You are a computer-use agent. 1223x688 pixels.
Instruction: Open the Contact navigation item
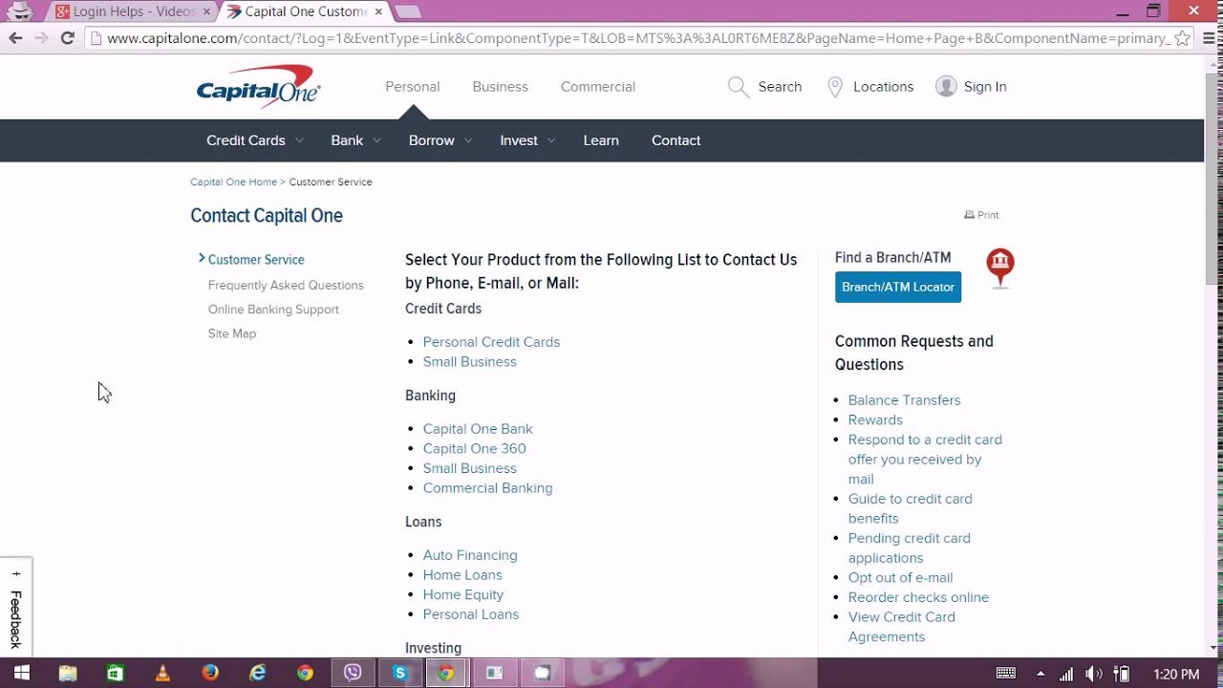[x=676, y=140]
